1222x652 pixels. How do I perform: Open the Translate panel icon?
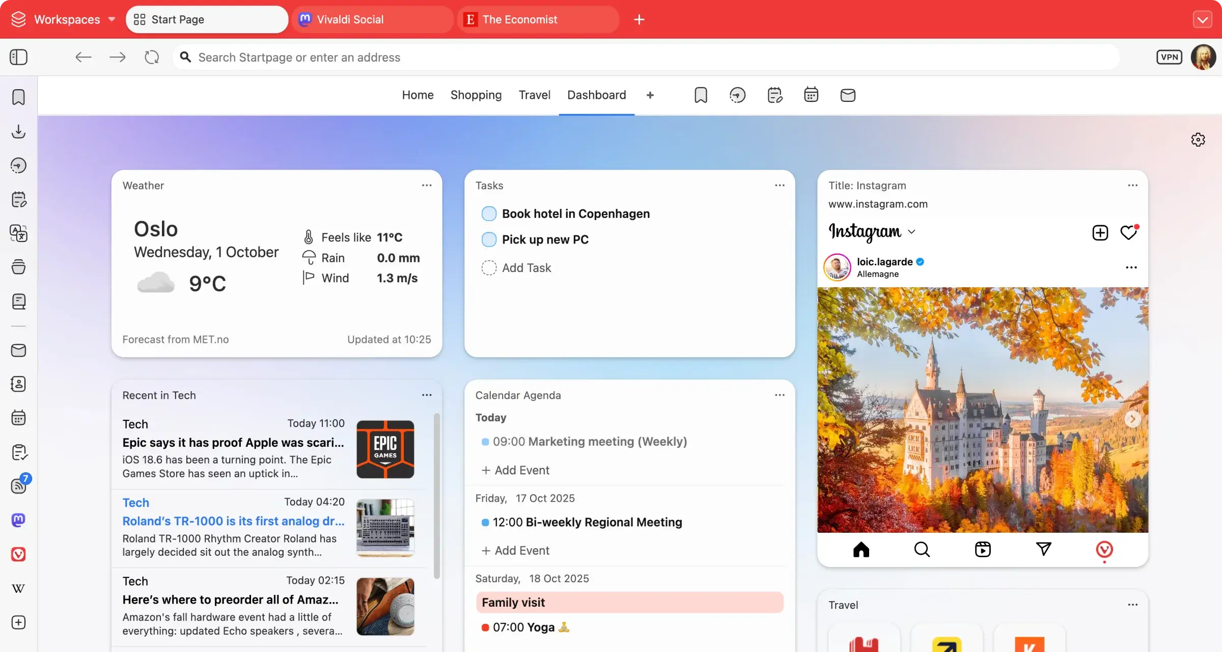(x=18, y=233)
